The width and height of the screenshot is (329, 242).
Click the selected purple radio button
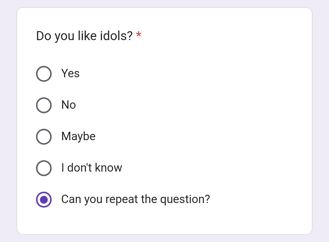tap(44, 199)
